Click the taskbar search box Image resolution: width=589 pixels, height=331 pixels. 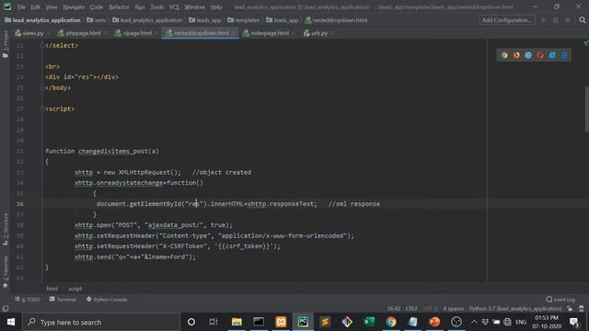pyautogui.click(x=101, y=322)
